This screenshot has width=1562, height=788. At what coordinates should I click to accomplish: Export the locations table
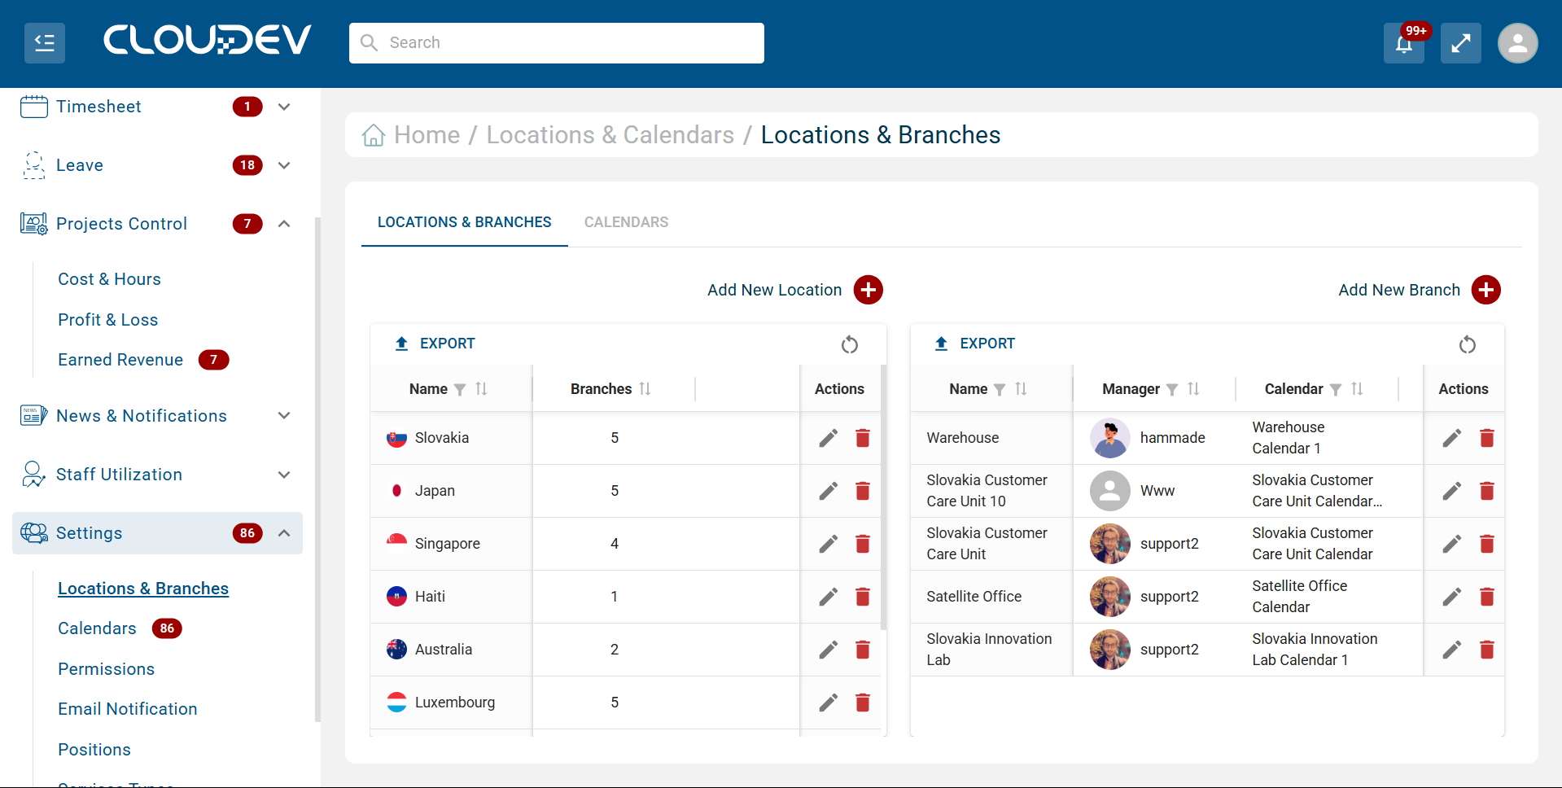435,344
